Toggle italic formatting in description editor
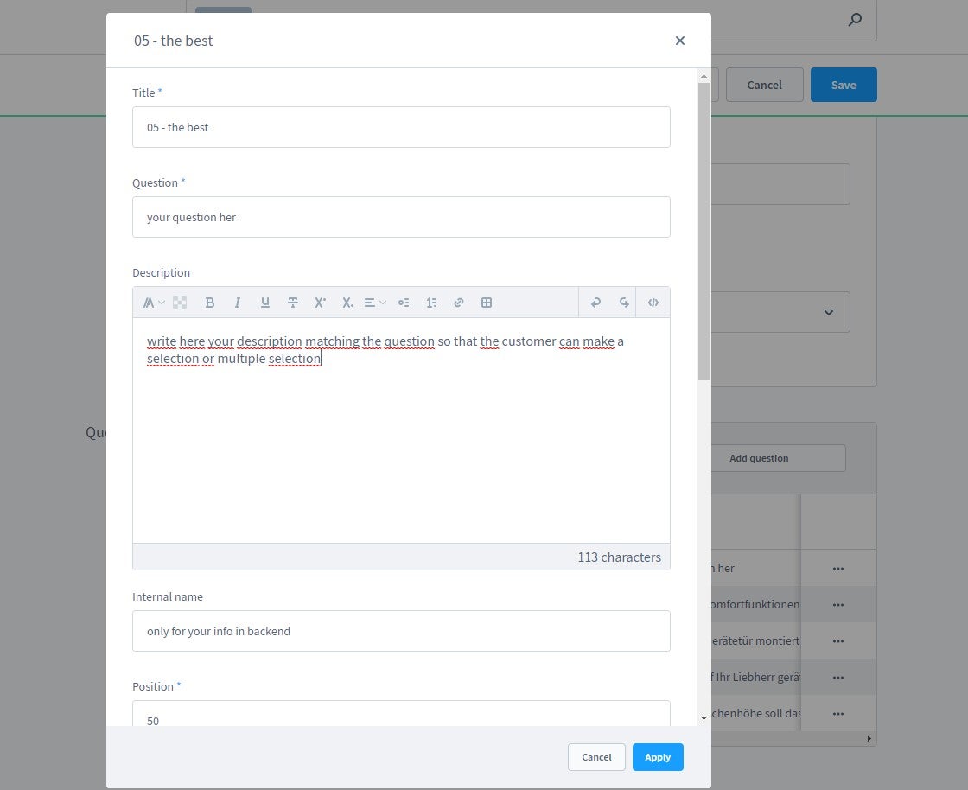This screenshot has width=968, height=790. pyautogui.click(x=237, y=303)
